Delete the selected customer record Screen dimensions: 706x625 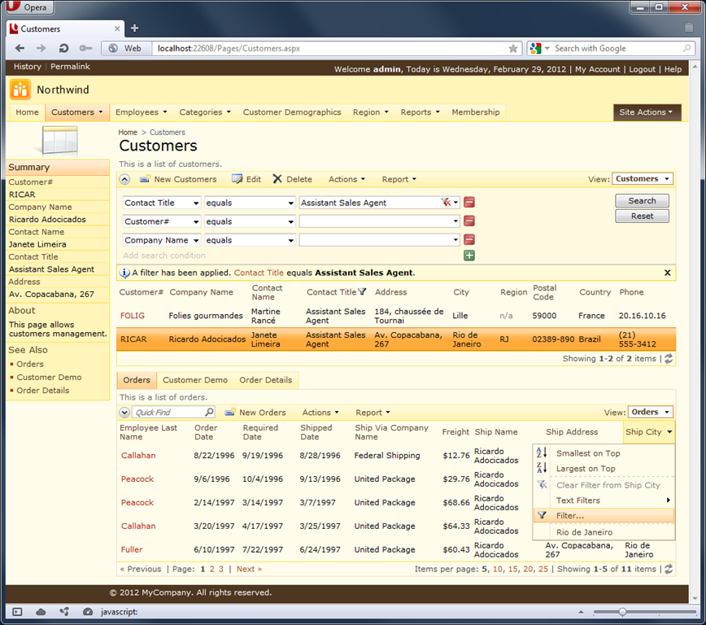292,179
